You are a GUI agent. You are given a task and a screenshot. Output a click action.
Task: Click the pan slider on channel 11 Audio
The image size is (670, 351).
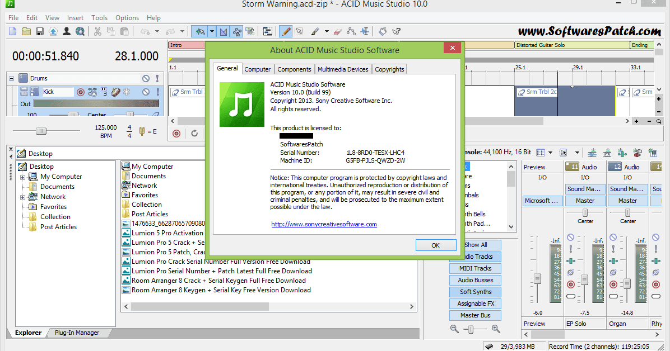[585, 212]
